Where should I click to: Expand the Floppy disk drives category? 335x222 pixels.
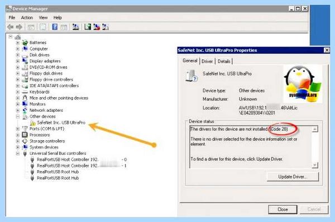[x=18, y=73]
